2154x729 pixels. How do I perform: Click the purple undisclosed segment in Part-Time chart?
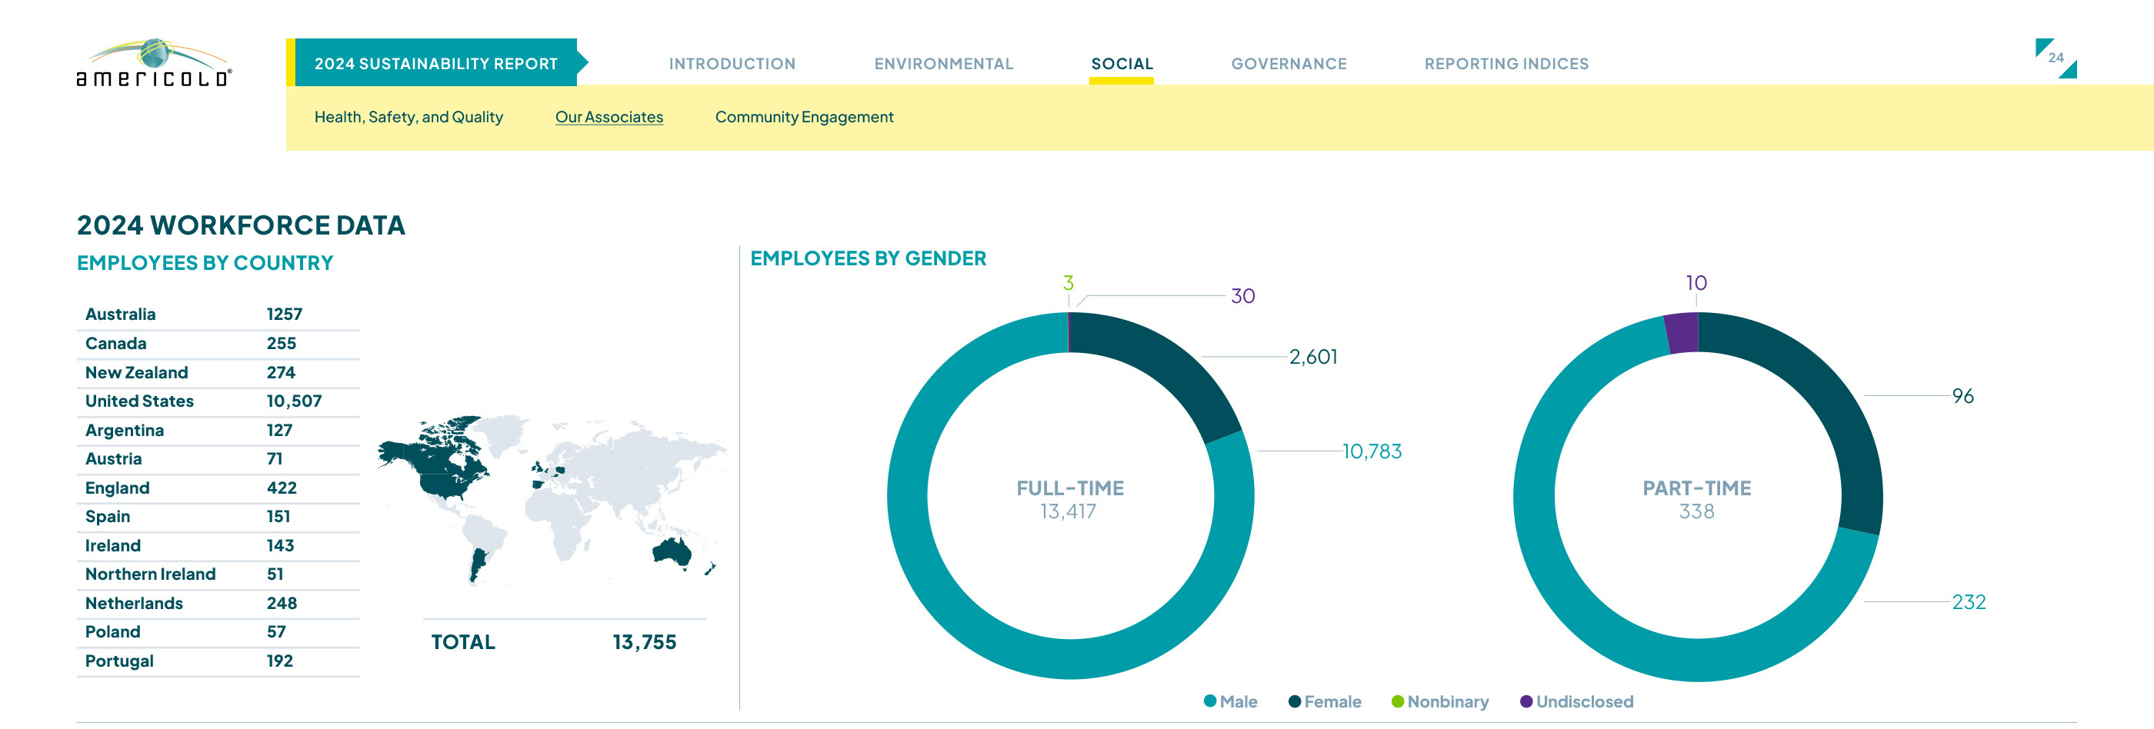[1682, 333]
